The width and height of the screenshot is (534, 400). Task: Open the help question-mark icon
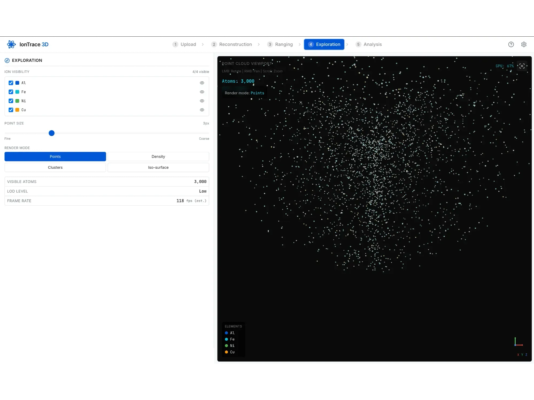click(x=511, y=44)
